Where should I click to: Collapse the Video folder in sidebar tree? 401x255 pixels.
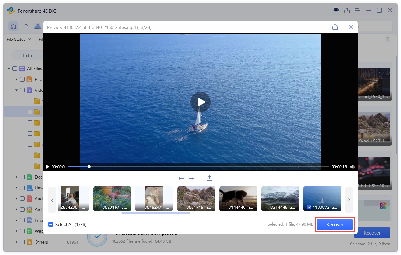(16, 90)
